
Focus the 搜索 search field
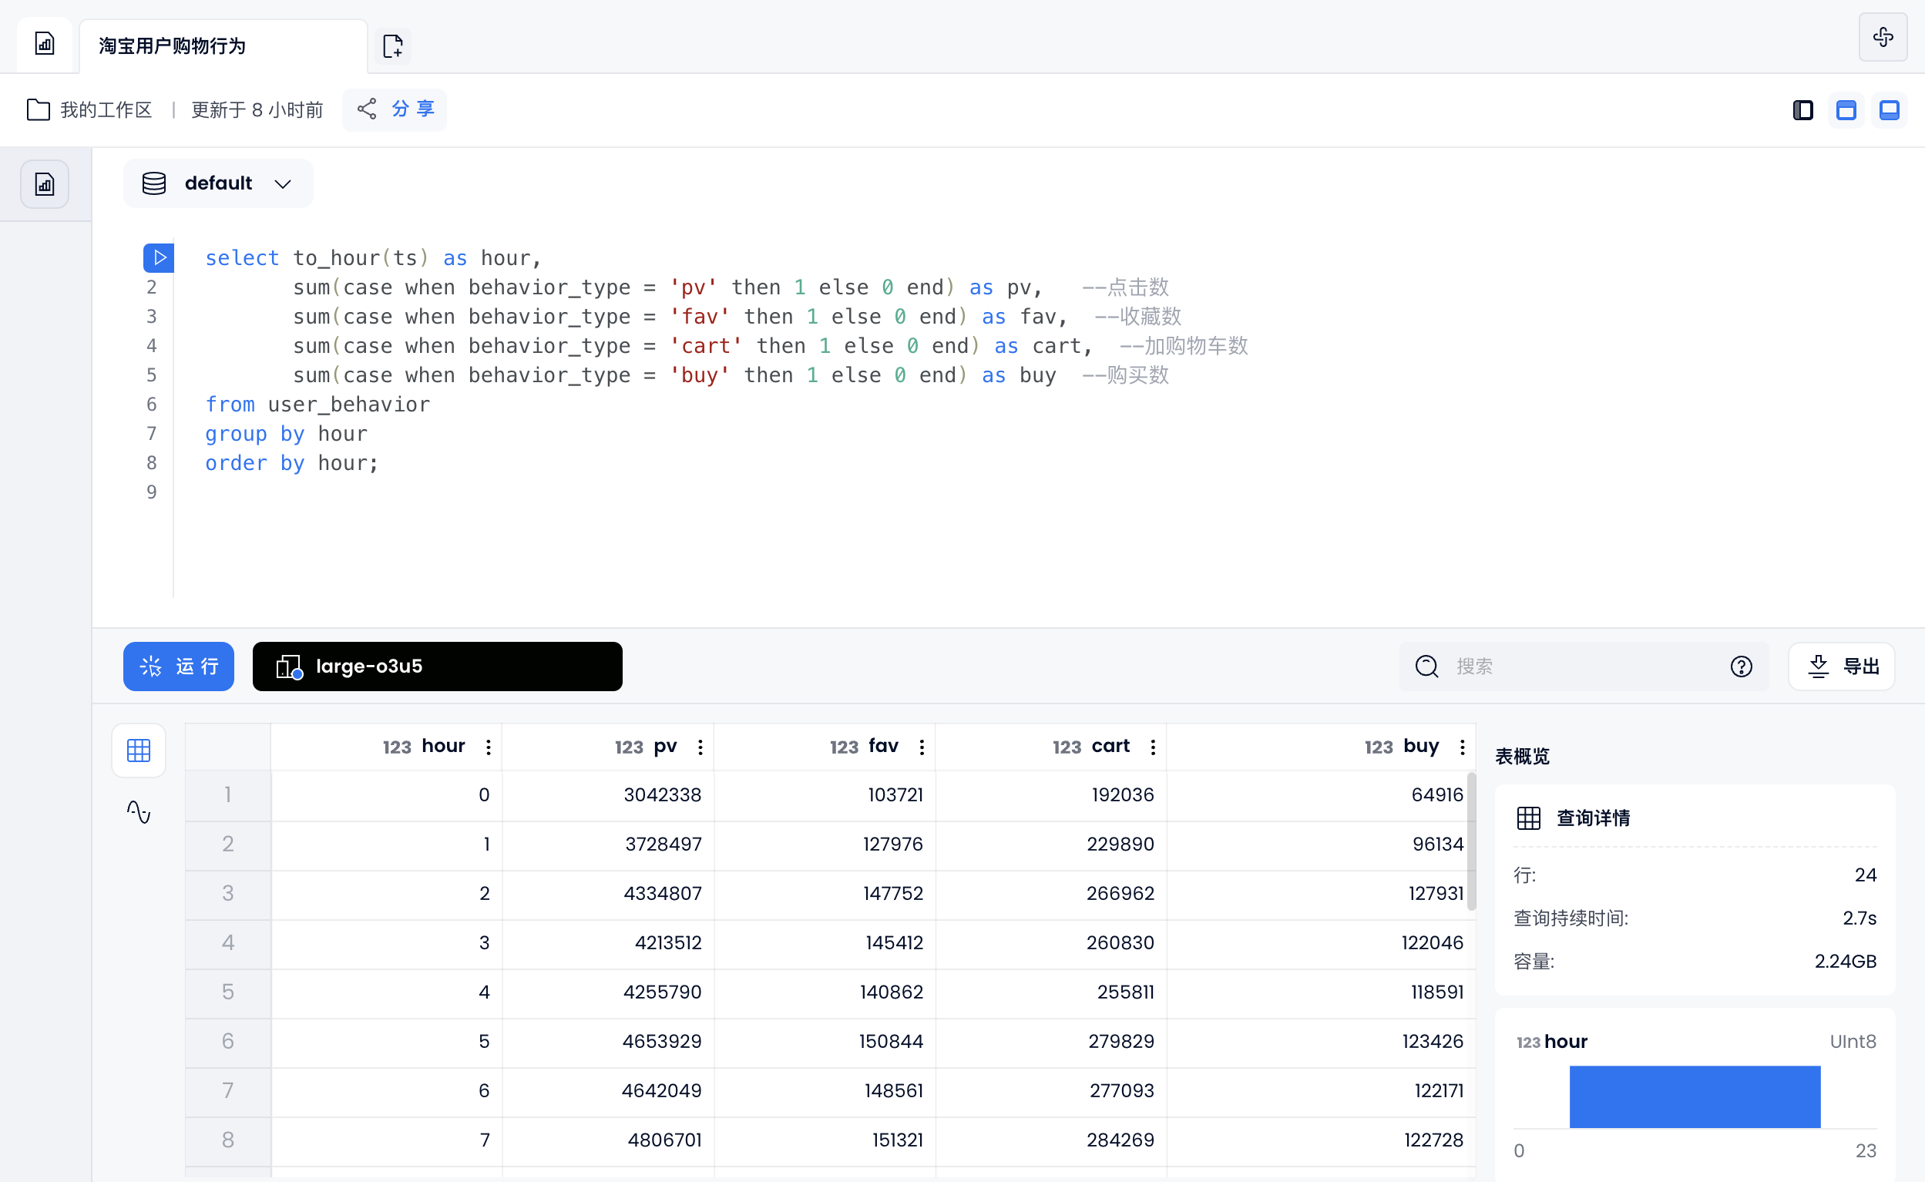point(1584,666)
